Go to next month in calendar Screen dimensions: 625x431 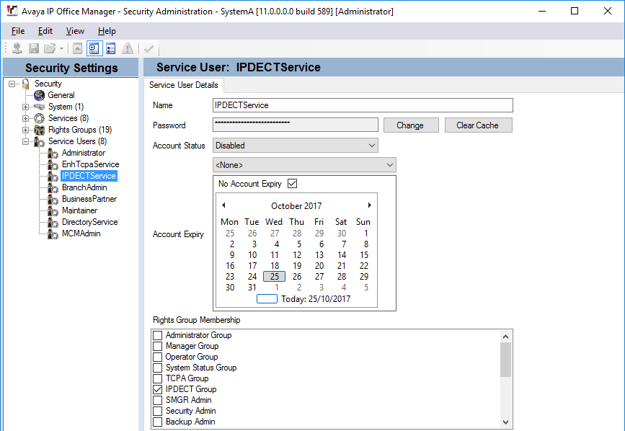(x=370, y=205)
